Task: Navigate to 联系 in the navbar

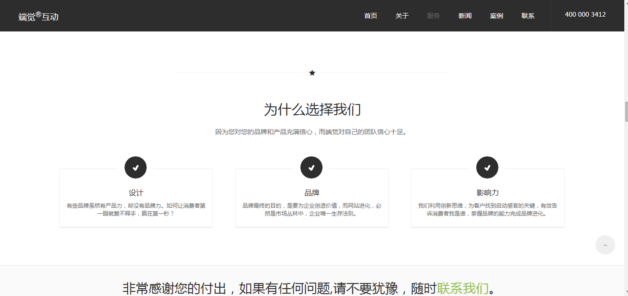Action: 528,16
